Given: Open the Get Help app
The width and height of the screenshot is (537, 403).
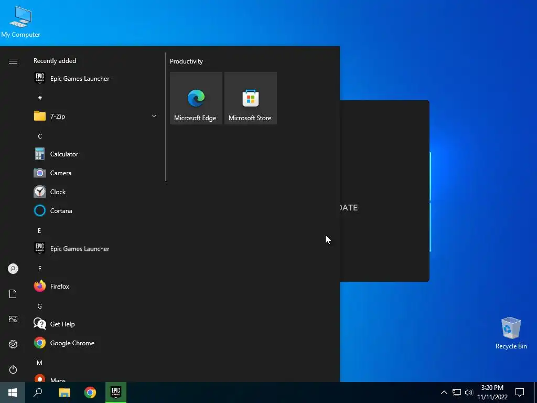Looking at the screenshot, I should click(95, 324).
